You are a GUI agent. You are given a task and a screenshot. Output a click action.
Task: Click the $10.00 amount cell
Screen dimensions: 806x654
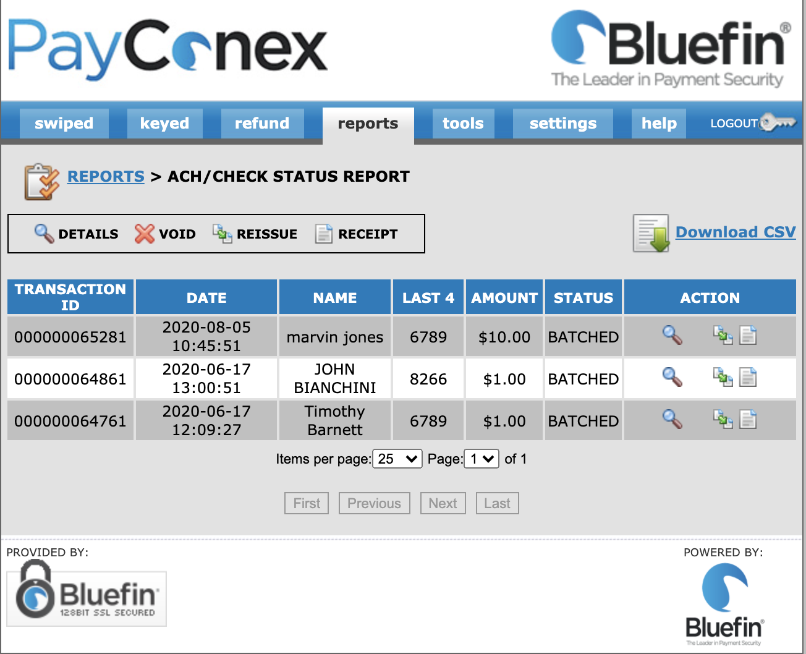pos(504,337)
